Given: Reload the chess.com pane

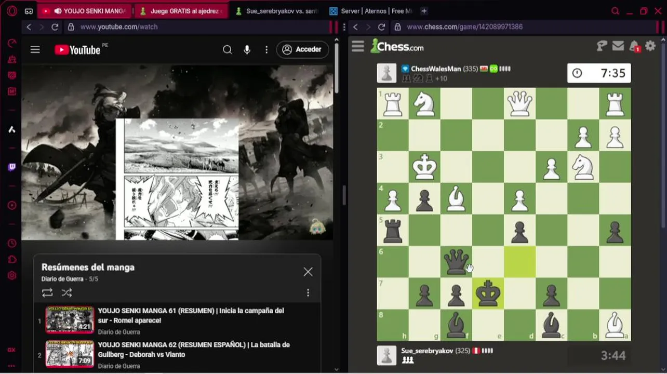Looking at the screenshot, I should pyautogui.click(x=381, y=27).
